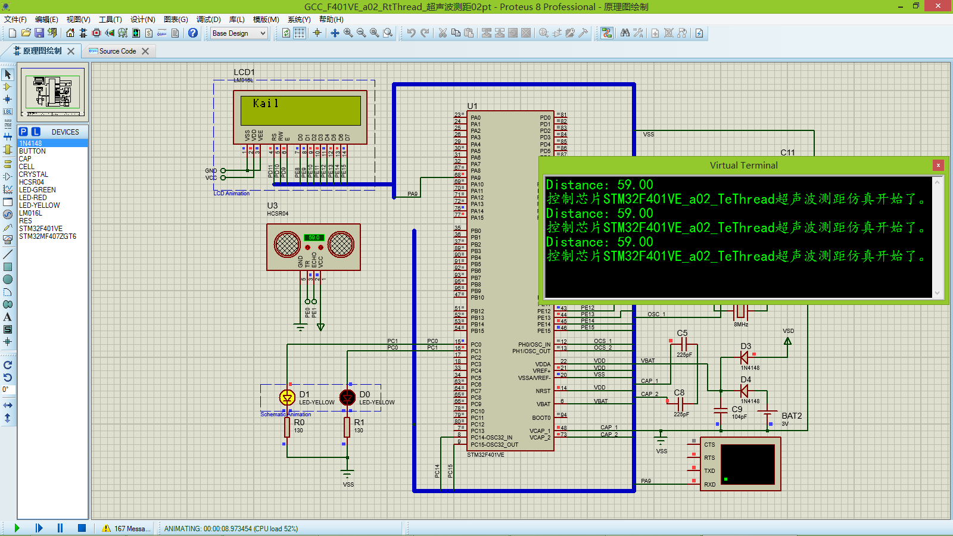This screenshot has width=953, height=536.
Task: Pause the simulation
Action: pos(60,528)
